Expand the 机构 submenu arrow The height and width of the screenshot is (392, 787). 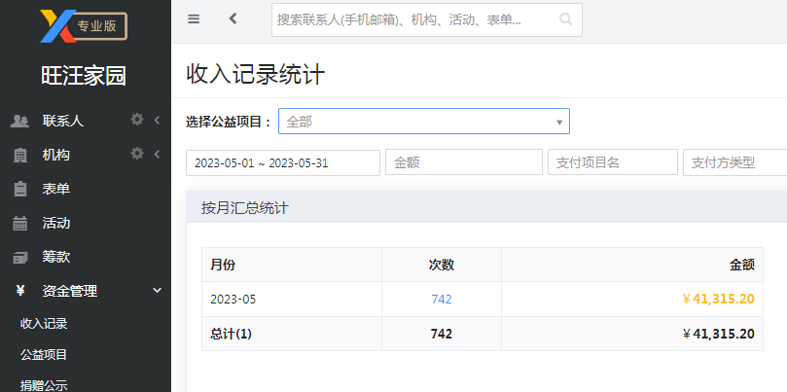point(157,154)
